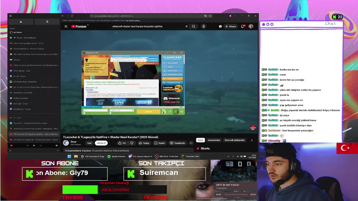Select the Aramanızdan filter chip
This screenshot has height=201, width=358.
[x=214, y=140]
